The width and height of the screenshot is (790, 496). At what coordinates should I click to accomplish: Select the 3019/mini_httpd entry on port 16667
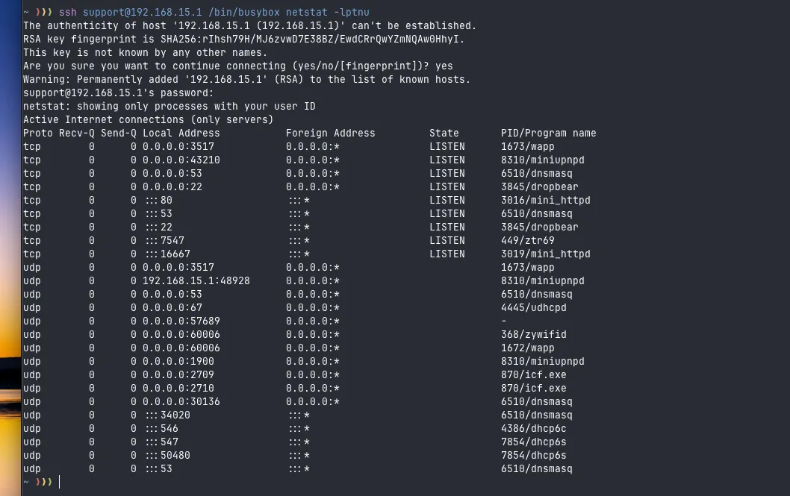(546, 254)
